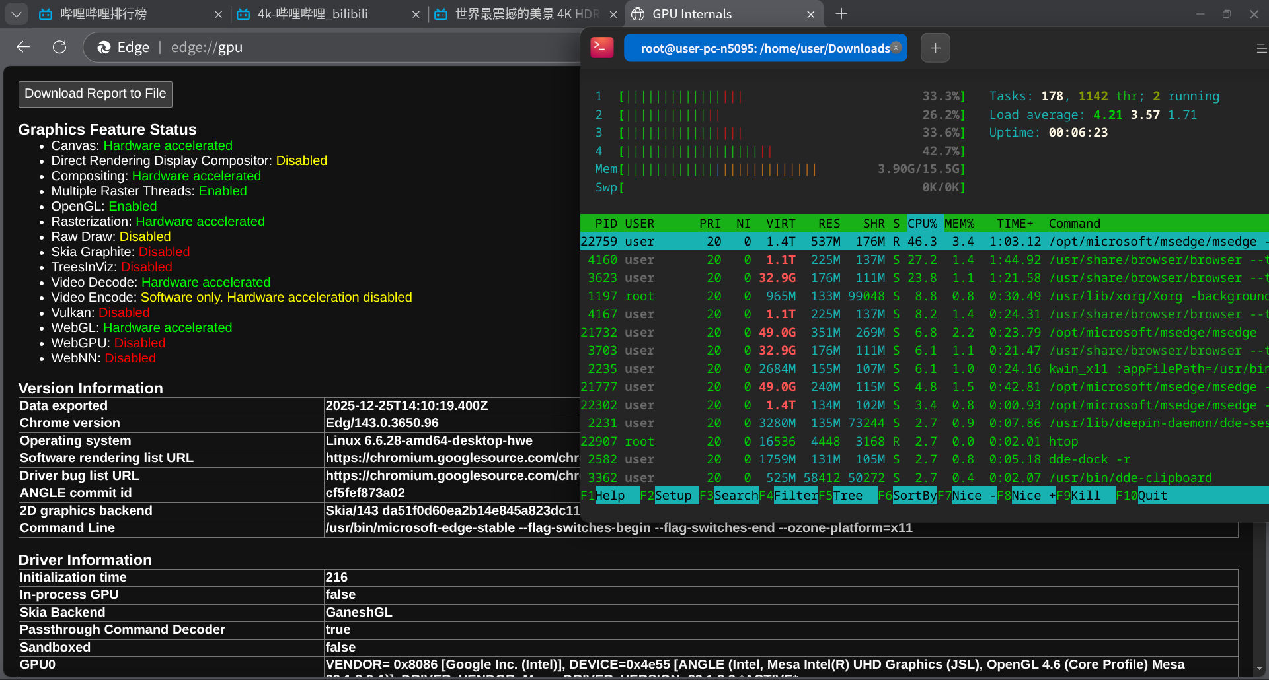This screenshot has width=1269, height=680.
Task: Close the terminal tab root@user-pc-n5095
Action: (896, 48)
